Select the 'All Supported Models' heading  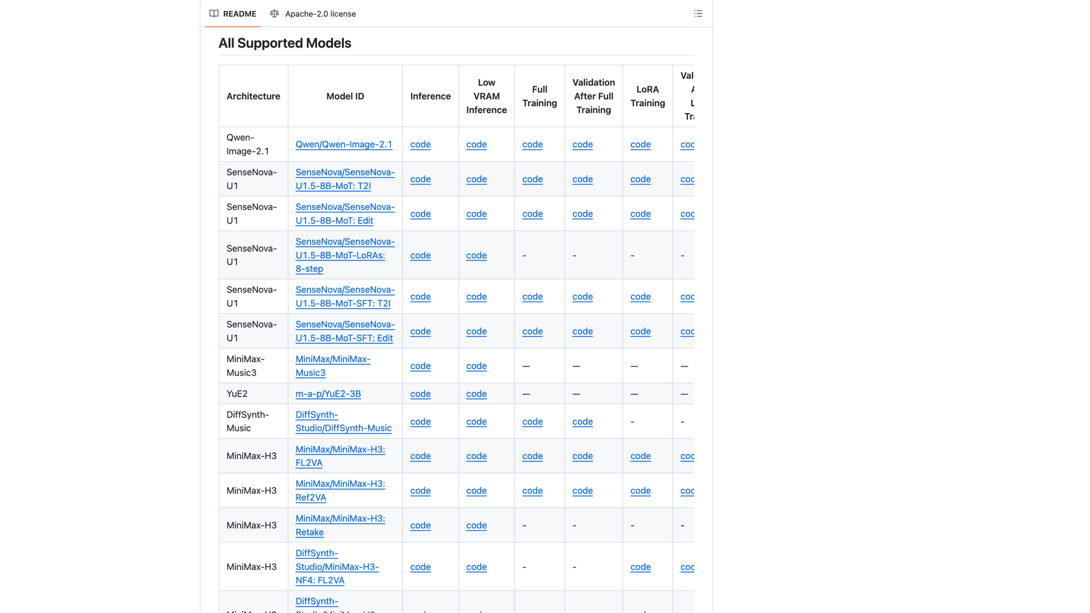[x=285, y=43]
